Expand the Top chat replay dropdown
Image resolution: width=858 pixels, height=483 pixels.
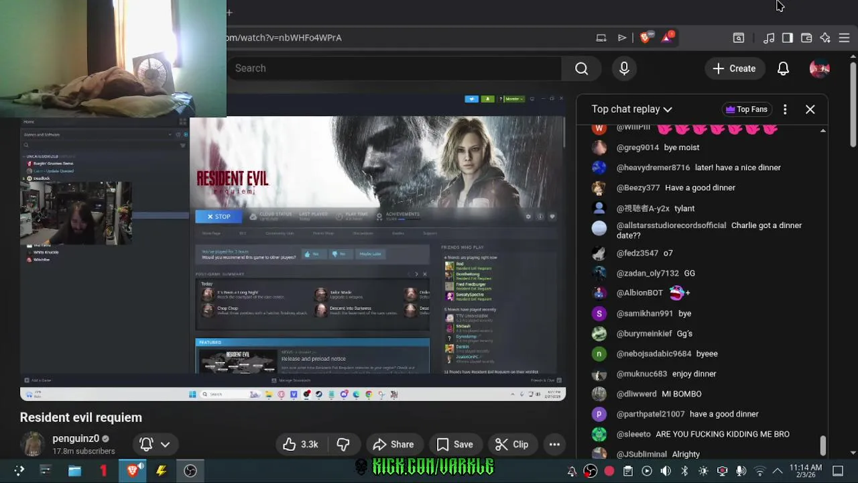pos(631,109)
